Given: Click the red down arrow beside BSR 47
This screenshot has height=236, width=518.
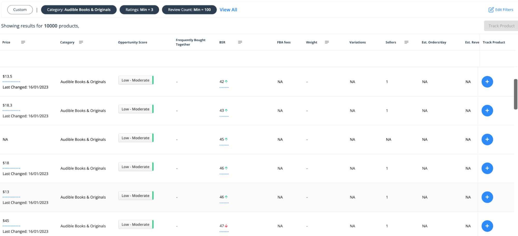Looking at the screenshot, I should 226,225.
